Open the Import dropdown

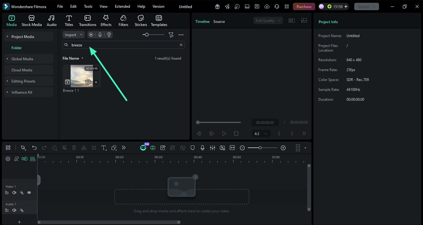[74, 35]
